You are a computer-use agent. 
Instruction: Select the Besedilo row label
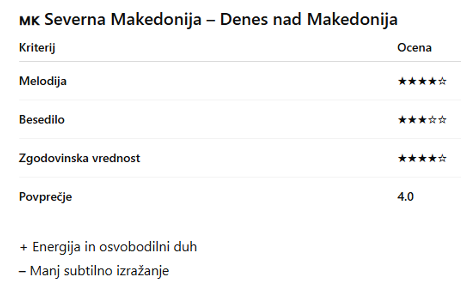point(42,119)
